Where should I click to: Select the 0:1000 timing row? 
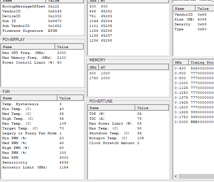194,83
